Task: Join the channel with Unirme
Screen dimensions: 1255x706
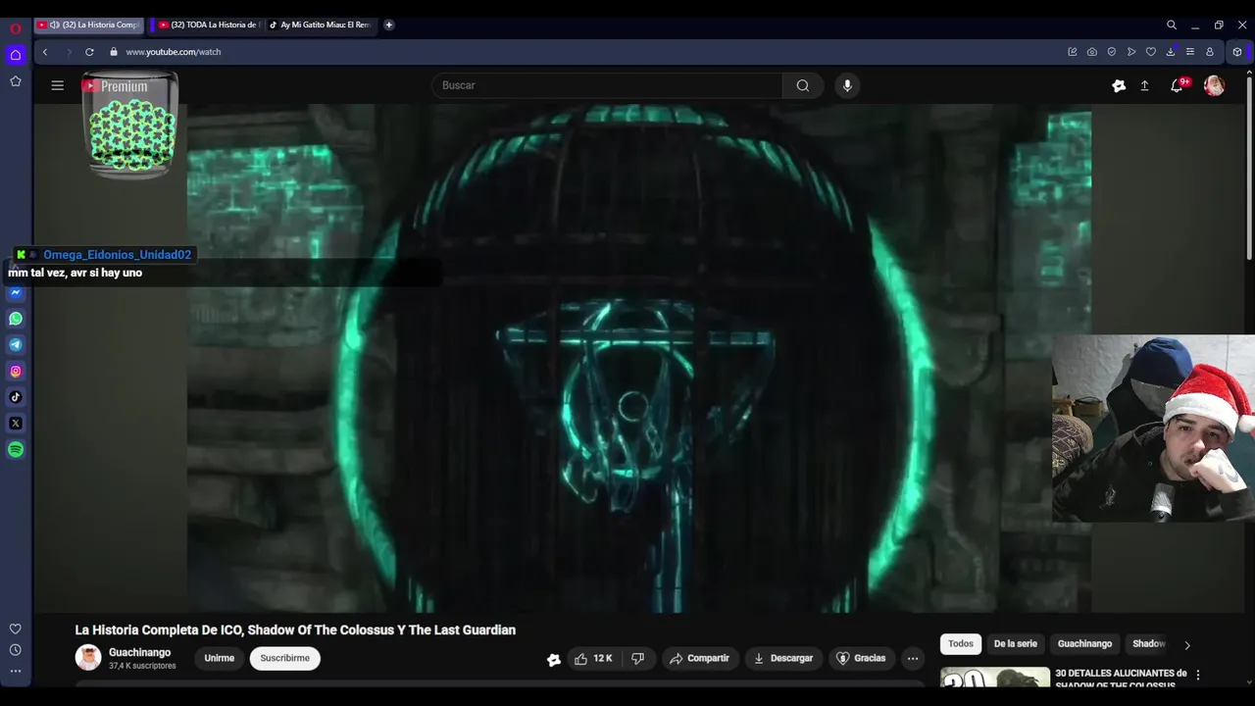Action: (x=220, y=659)
